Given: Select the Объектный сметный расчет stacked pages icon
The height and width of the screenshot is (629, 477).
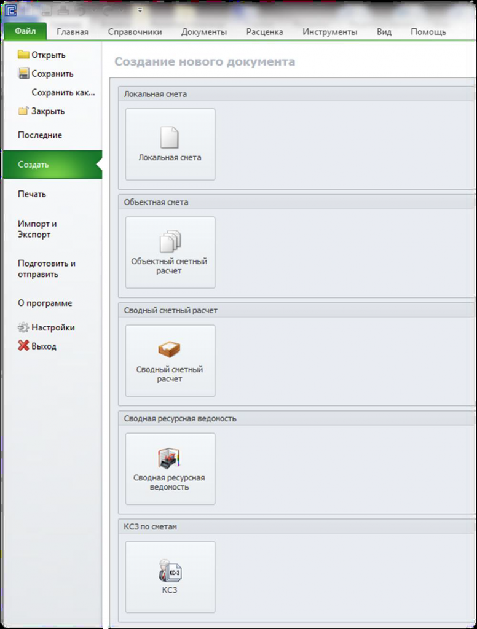Looking at the screenshot, I should tap(170, 241).
